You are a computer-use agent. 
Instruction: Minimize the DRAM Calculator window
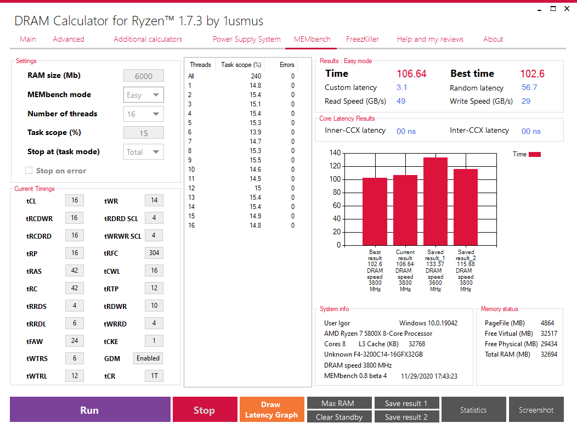540,9
